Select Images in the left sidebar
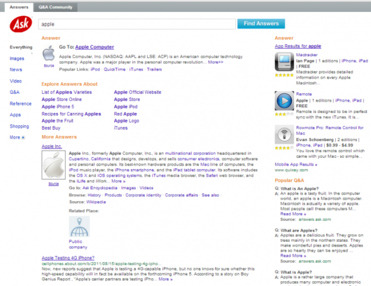 (17, 59)
